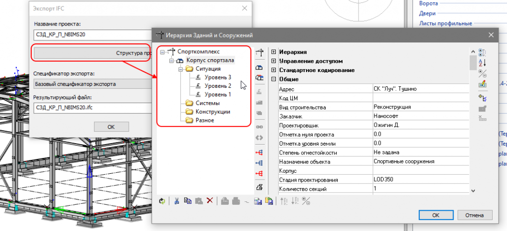Click the Заказчик value Нанософт
Screen dimensions: 507x231
click(x=421, y=116)
